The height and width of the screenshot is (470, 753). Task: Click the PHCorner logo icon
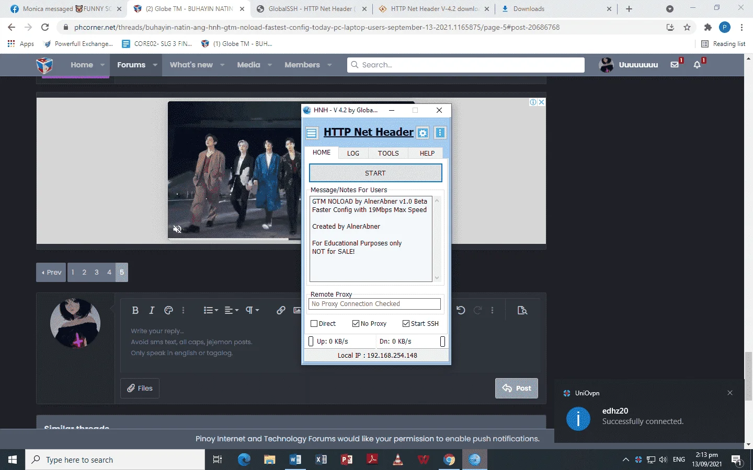pos(44,65)
